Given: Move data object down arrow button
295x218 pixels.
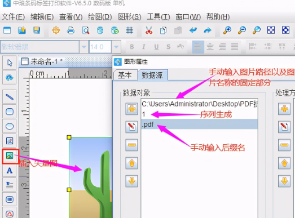Looking at the screenshot, I should (x=131, y=181).
